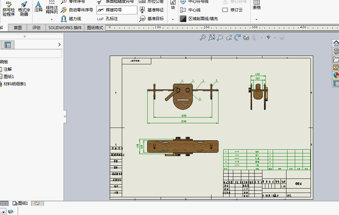
Task: Click the Center Mark (中心符号线) tool
Action: coord(194,2)
